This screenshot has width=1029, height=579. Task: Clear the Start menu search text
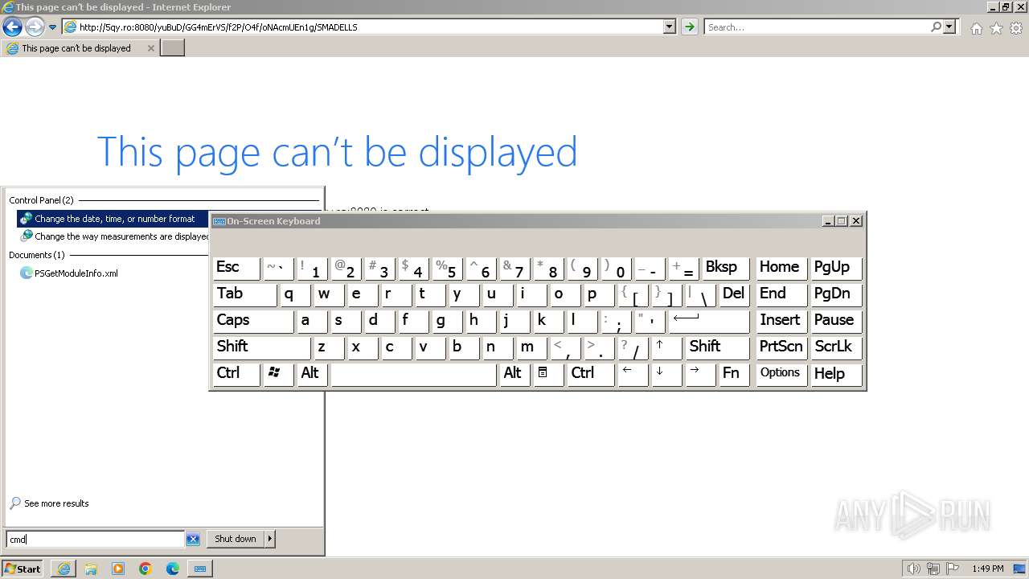193,540
